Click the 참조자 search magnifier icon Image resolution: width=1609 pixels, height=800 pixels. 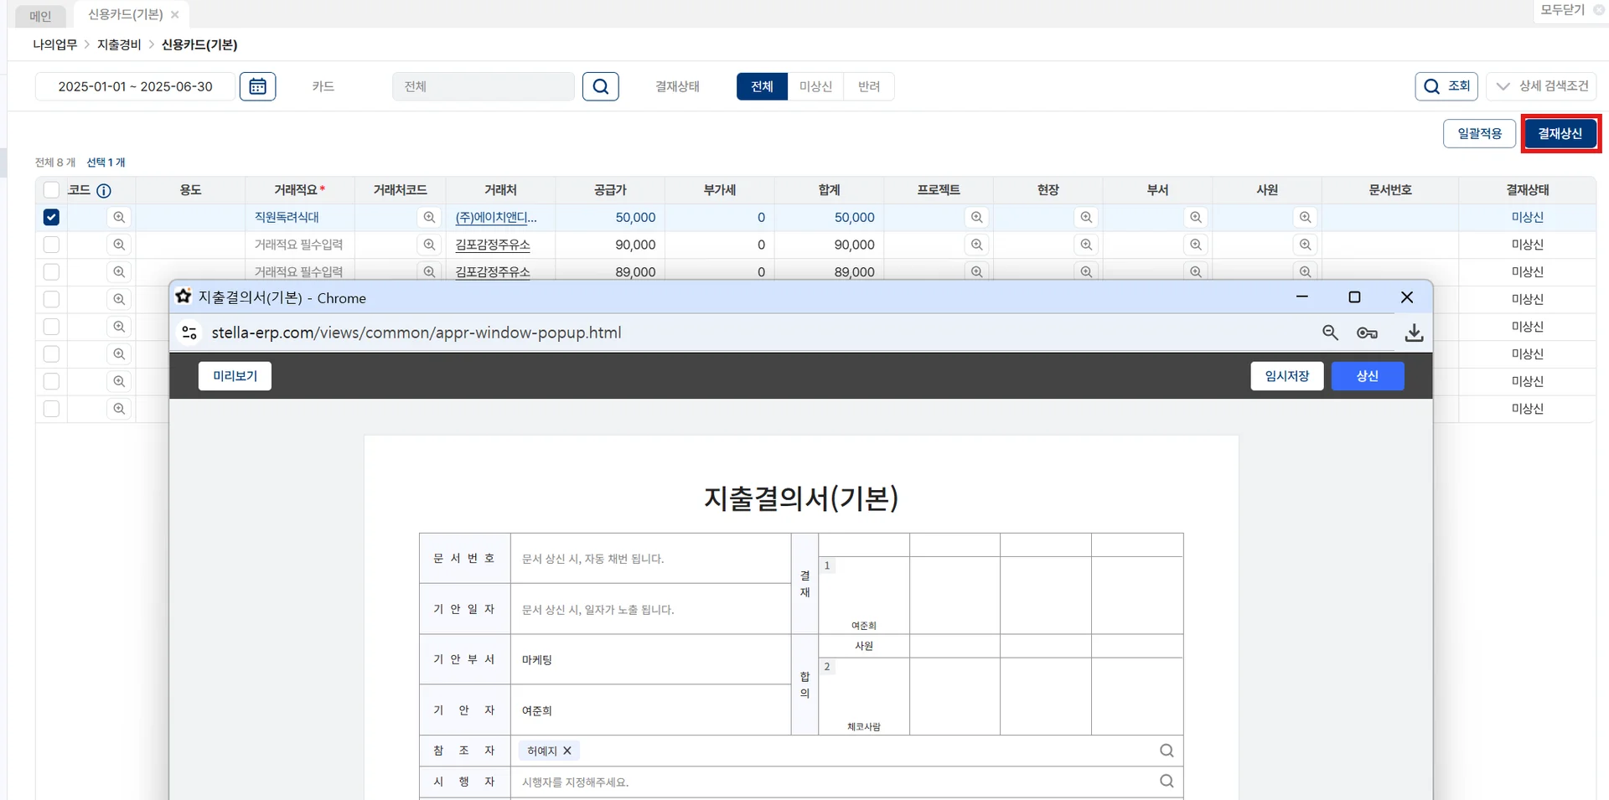[x=1166, y=751]
